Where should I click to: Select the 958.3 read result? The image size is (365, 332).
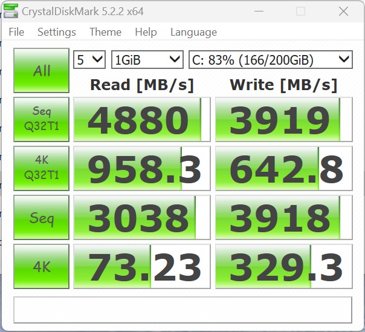pos(142,168)
